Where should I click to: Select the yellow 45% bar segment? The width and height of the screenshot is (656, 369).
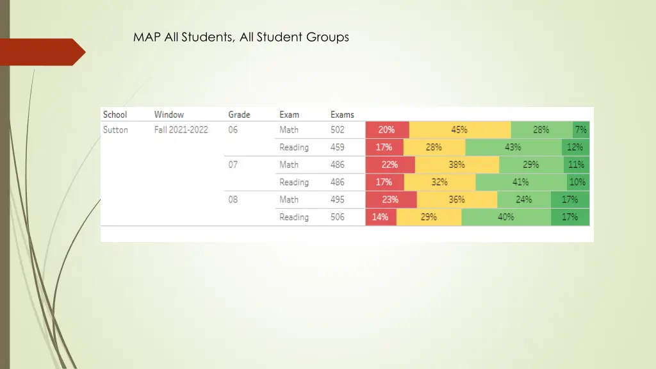[459, 129]
